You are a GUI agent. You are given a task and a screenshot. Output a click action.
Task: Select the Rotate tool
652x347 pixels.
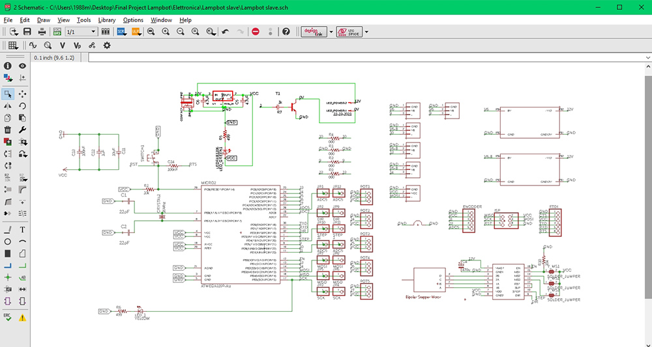[23, 106]
